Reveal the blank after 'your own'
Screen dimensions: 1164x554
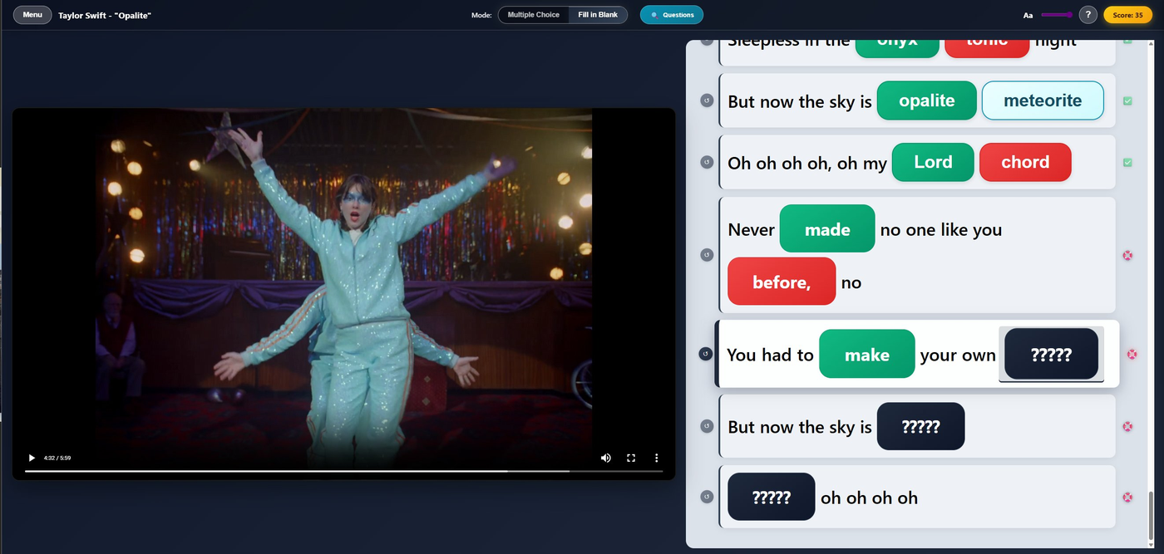coord(1051,354)
